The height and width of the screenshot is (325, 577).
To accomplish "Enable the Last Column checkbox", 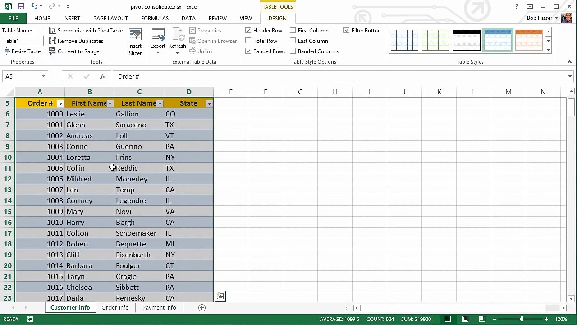I will click(293, 41).
